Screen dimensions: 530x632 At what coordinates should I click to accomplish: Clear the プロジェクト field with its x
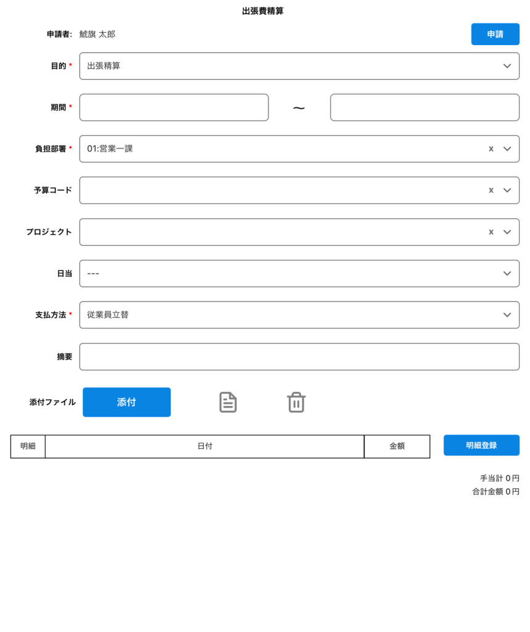tap(491, 232)
